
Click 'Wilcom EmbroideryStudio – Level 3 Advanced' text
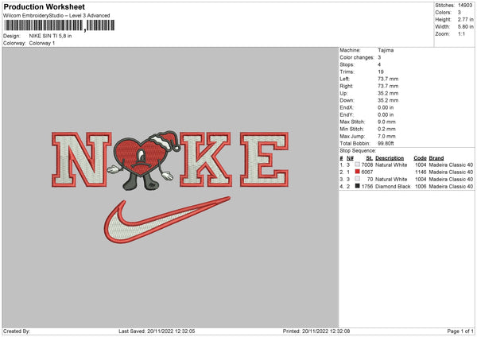coord(56,16)
